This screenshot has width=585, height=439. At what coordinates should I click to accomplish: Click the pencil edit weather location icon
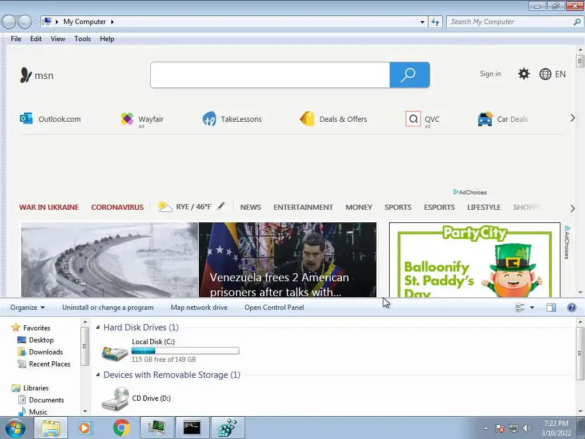pyautogui.click(x=221, y=206)
